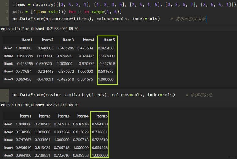Image resolution: width=237 pixels, height=159 pixels.
Task: Click 0.933564 in item2 row, item3 column
Action: click(62, 132)
